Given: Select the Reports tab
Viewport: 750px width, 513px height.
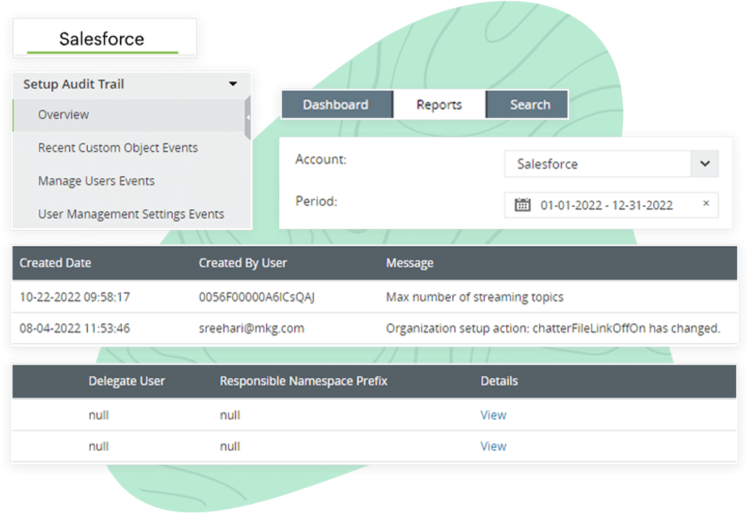Looking at the screenshot, I should 440,103.
